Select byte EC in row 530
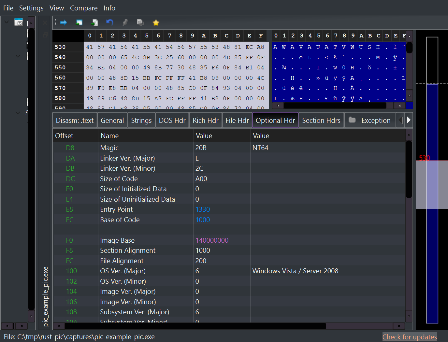Viewport: 448px width, 342px height. (249, 47)
